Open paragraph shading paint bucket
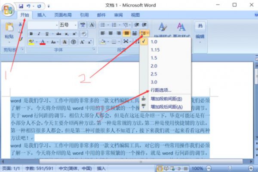The image size is (258, 172). tap(103, 42)
